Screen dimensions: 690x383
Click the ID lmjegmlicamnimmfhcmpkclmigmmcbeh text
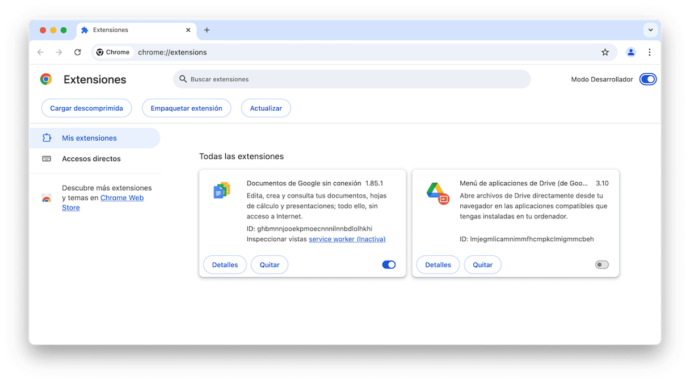pos(527,239)
